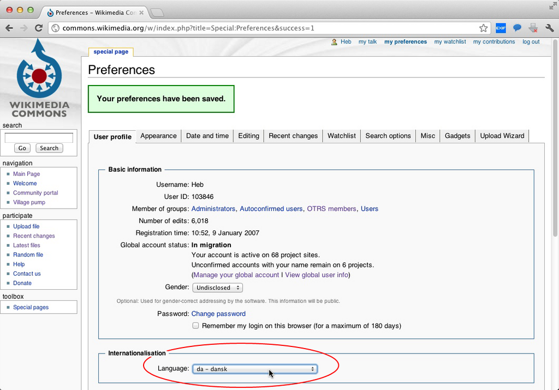Enable Remember my login on this browser
559x390 pixels.
pyautogui.click(x=195, y=326)
